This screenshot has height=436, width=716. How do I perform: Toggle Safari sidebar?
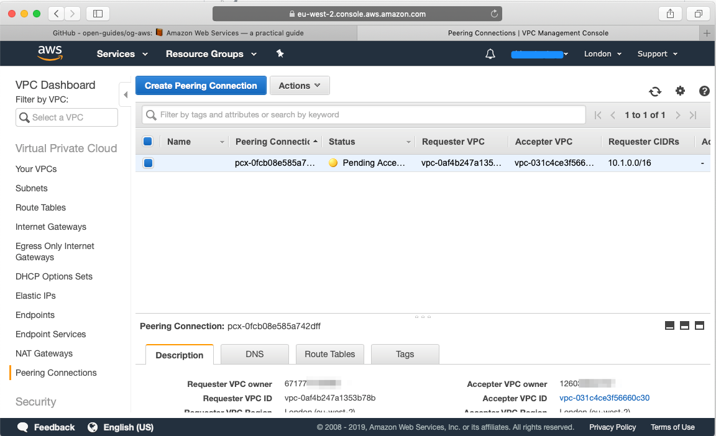click(98, 14)
